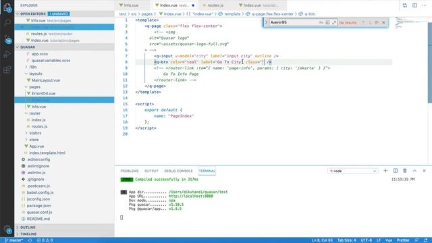Viewport: 432px width, 243px height.
Task: Create a new terminal with plus icon
Action: click(385, 171)
